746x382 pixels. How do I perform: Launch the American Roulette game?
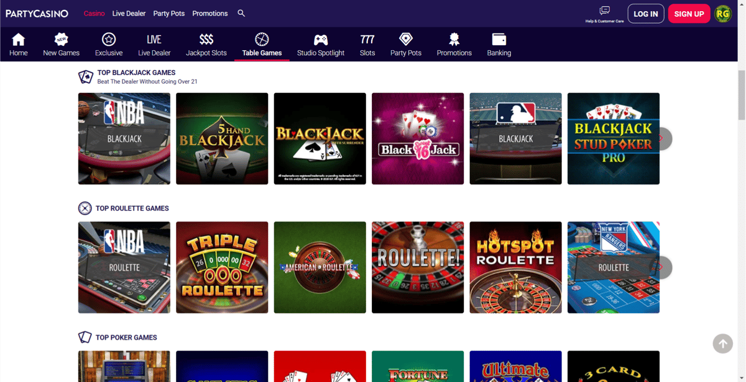click(x=320, y=267)
